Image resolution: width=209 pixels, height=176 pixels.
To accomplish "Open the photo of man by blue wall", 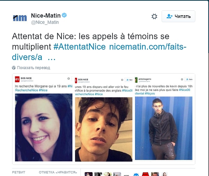I will click(164, 128).
